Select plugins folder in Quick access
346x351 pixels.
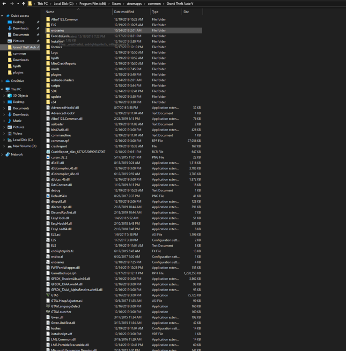(18, 72)
